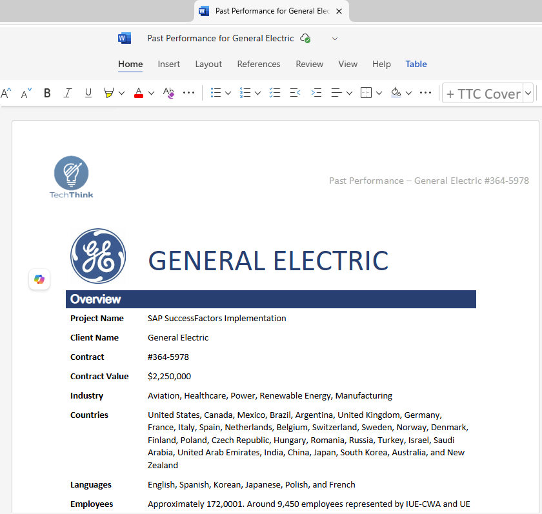
Task: Decrease font size
Action: pyautogui.click(x=26, y=93)
